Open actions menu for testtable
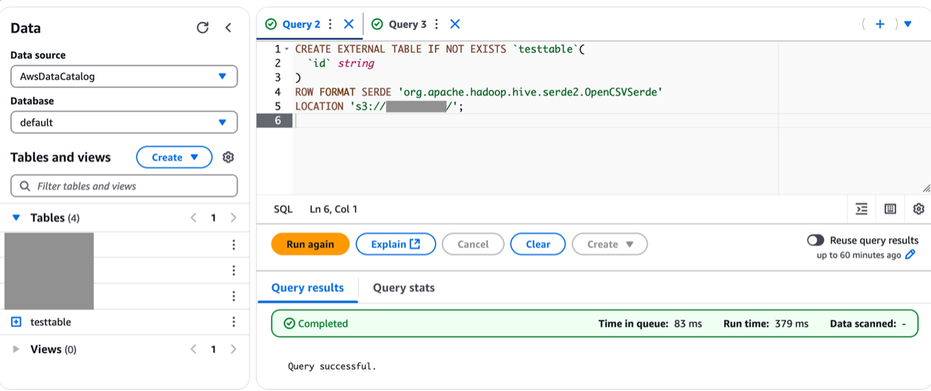Screen dimensions: 931x391 click(x=234, y=322)
